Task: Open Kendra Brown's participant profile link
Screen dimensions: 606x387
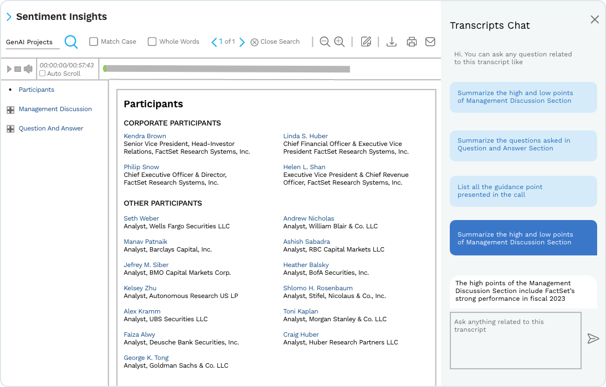Action: 145,135
